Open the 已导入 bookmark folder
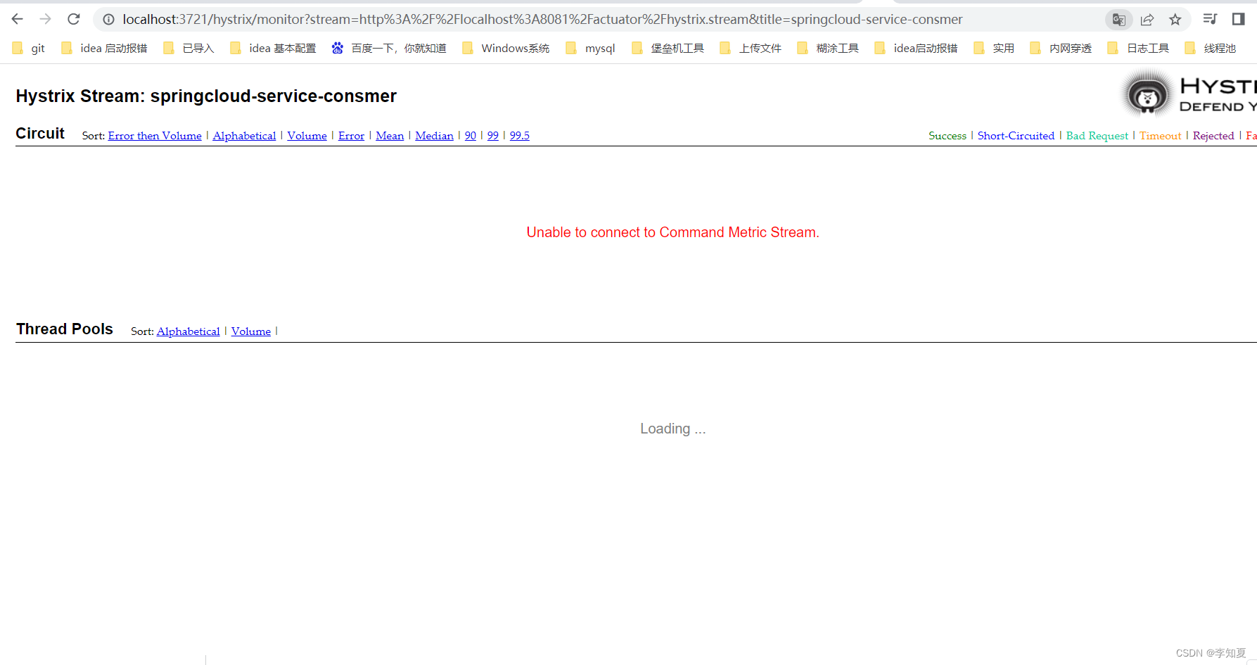Image resolution: width=1257 pixels, height=665 pixels. coord(189,48)
